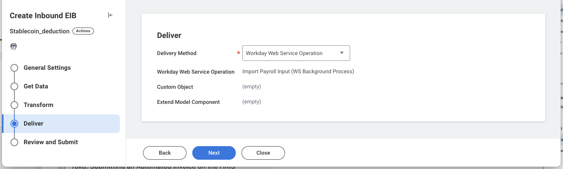Select the Review and Submit step circle
Screen dimensions: 563x169
point(14,142)
